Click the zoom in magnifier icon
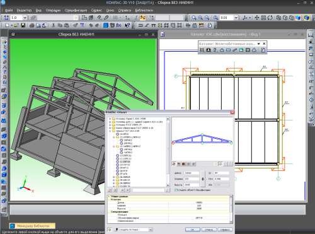Viewport: 315px width, 234px height. tap(200, 18)
